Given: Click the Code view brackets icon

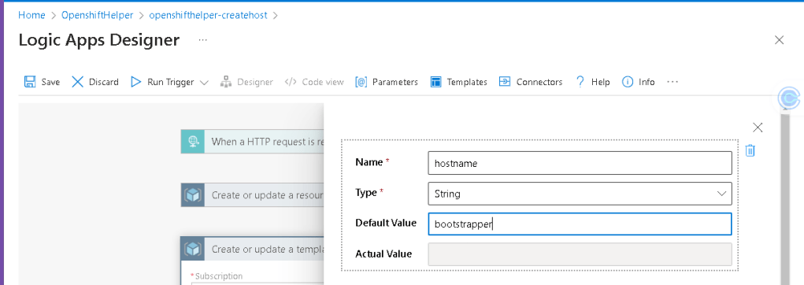Looking at the screenshot, I should 291,82.
